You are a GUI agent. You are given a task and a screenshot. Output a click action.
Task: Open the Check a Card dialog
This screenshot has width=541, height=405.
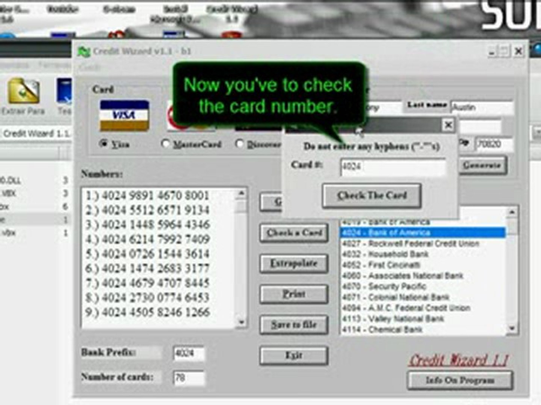(x=294, y=233)
